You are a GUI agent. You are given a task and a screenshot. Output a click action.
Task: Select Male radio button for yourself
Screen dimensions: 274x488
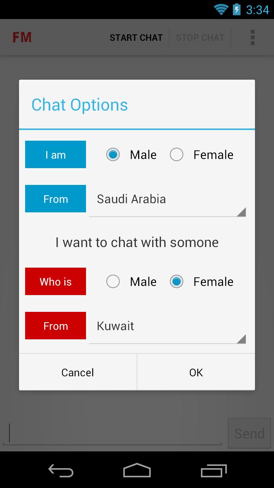coord(113,154)
